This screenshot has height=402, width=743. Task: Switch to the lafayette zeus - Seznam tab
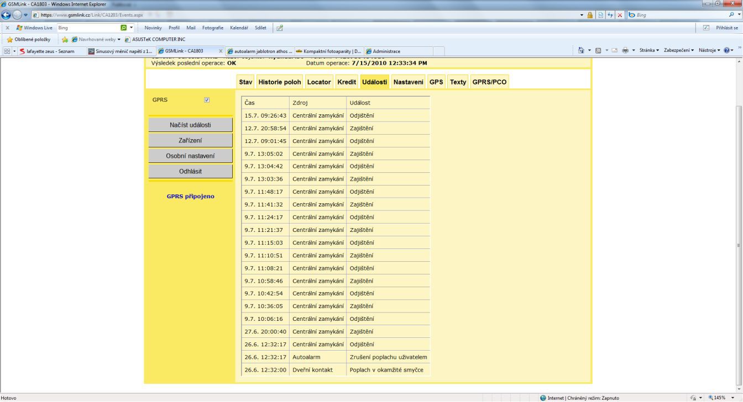[53, 51]
